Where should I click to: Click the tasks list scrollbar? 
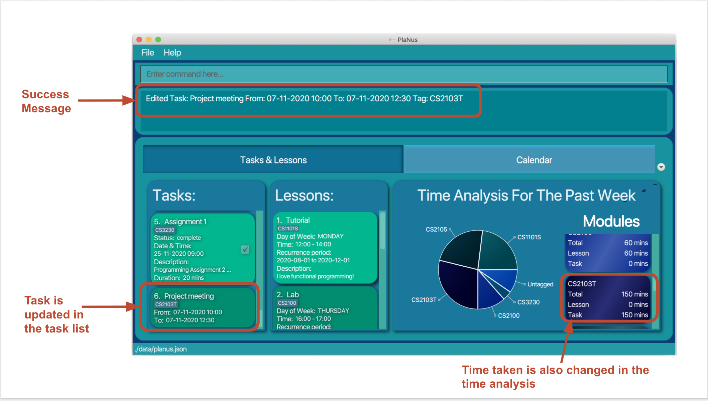coord(260,319)
